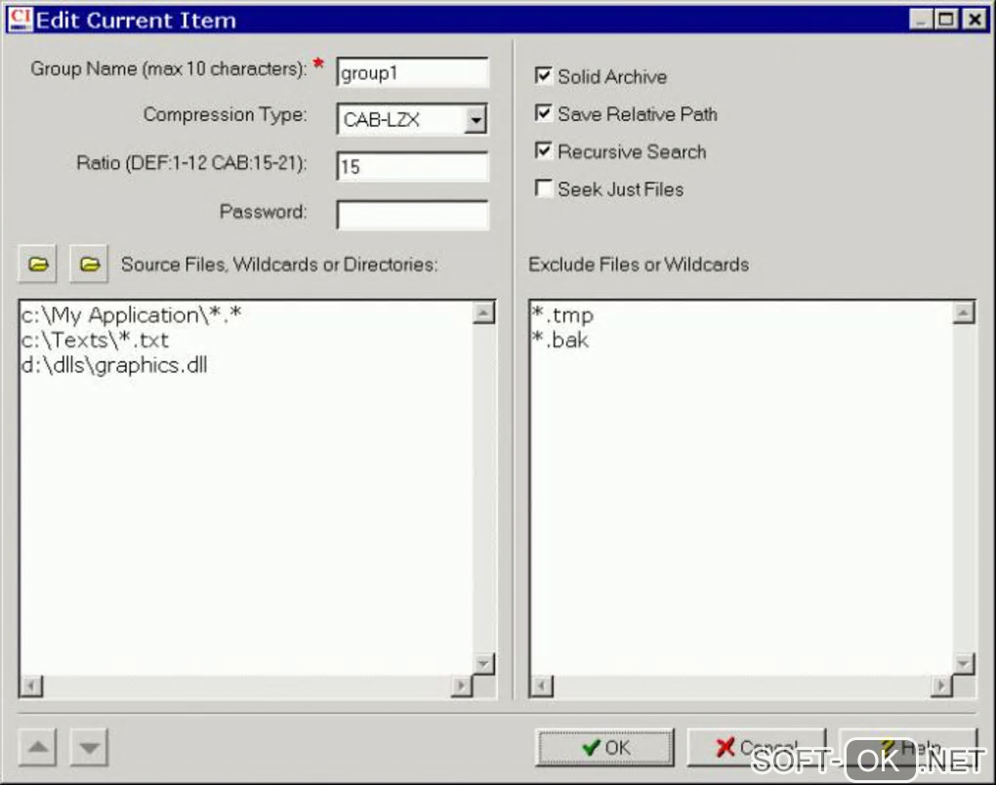Select the *.tmp exclude entry

[562, 315]
